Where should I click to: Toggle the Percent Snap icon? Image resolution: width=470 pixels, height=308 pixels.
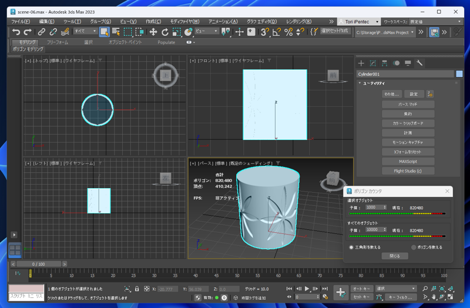pos(288,32)
